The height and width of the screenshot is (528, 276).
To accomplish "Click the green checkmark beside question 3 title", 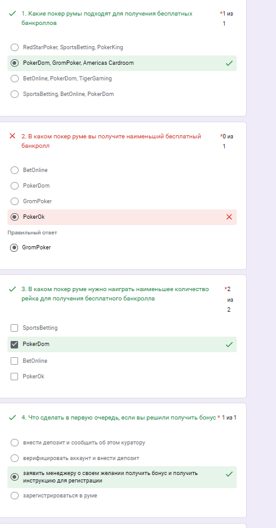I will pos(12,289).
